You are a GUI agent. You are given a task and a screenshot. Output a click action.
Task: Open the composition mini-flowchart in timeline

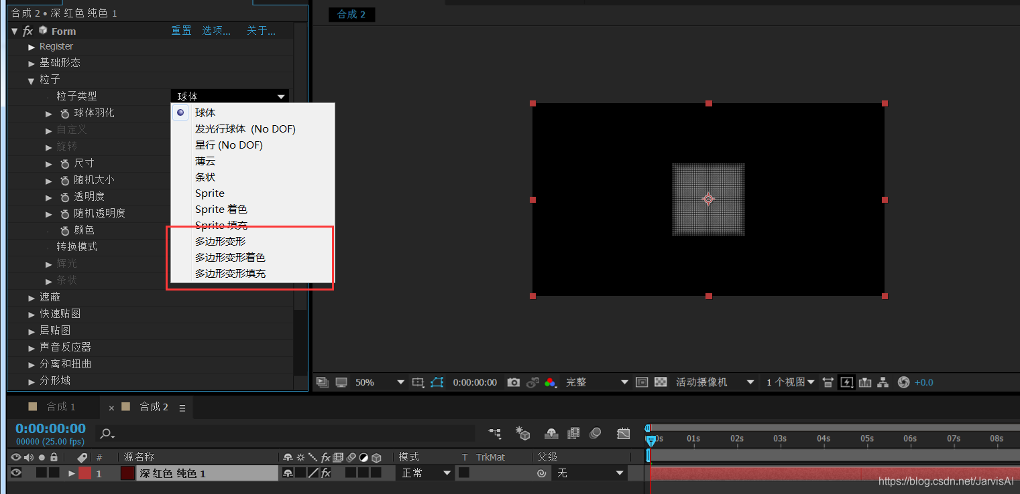pos(496,434)
